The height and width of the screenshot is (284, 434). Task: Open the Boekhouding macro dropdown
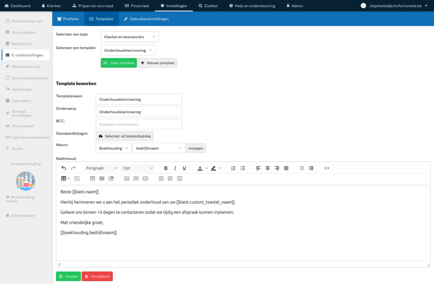click(x=114, y=148)
